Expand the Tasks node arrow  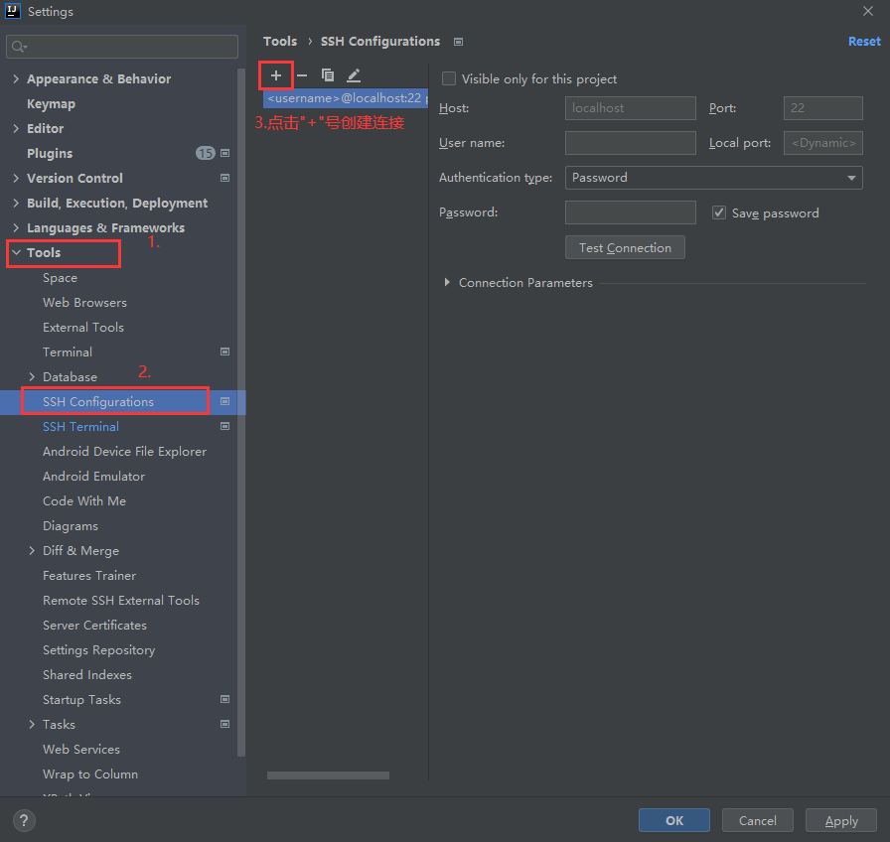pyautogui.click(x=32, y=725)
